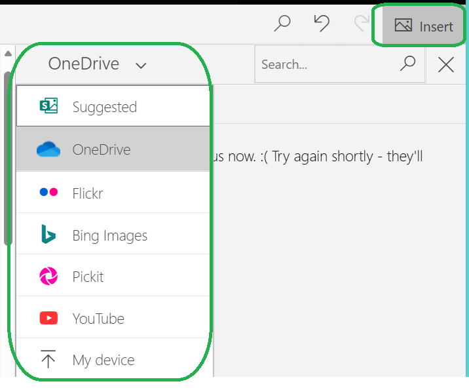Redo the last undone action
The width and height of the screenshot is (469, 392).
point(362,24)
